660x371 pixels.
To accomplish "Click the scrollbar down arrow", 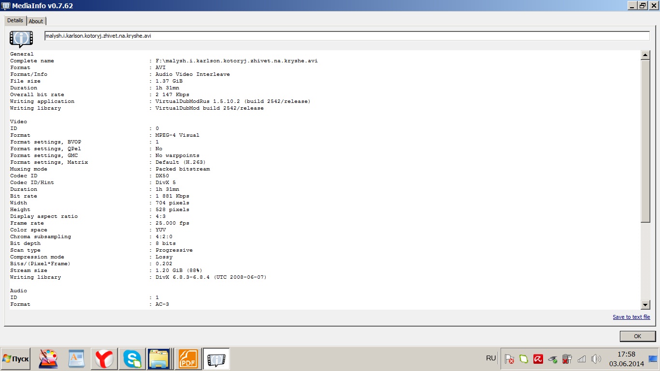I will [x=645, y=304].
